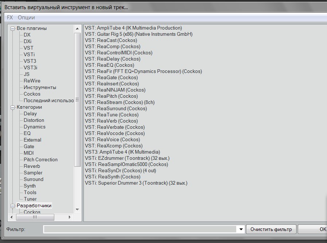Click the tree horizontal scroll left arrow

tap(11, 217)
